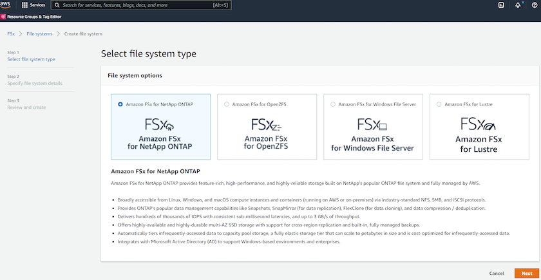Open the help question mark menu
This screenshot has height=280, width=541.
535,5
